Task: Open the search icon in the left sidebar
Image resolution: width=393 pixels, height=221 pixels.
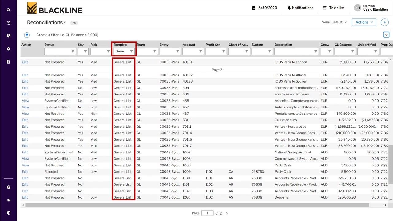Action: pos(8,10)
